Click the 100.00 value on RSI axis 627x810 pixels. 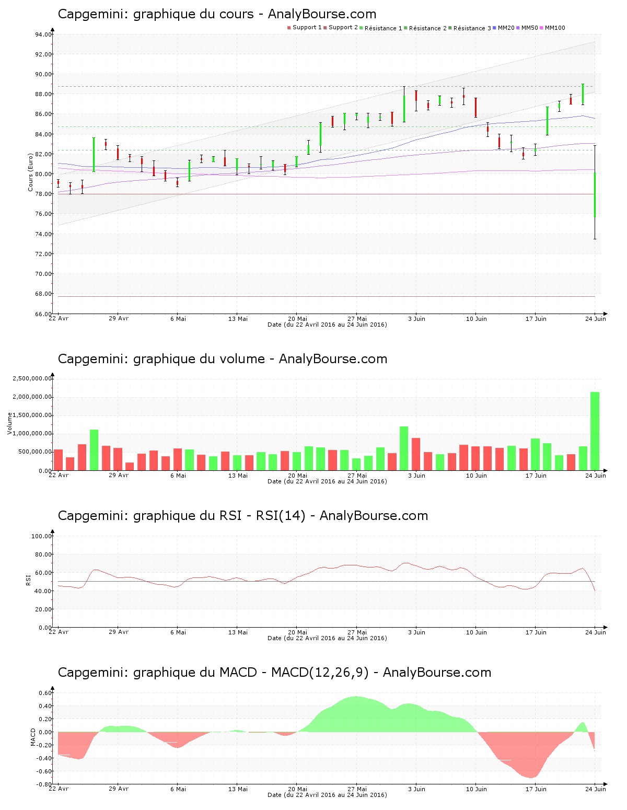(x=42, y=536)
